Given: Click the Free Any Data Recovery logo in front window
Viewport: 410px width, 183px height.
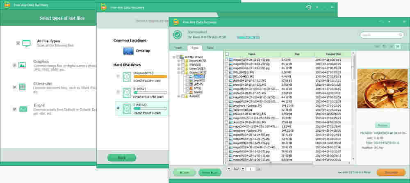Looking at the screenshot, I should pyautogui.click(x=176, y=22).
